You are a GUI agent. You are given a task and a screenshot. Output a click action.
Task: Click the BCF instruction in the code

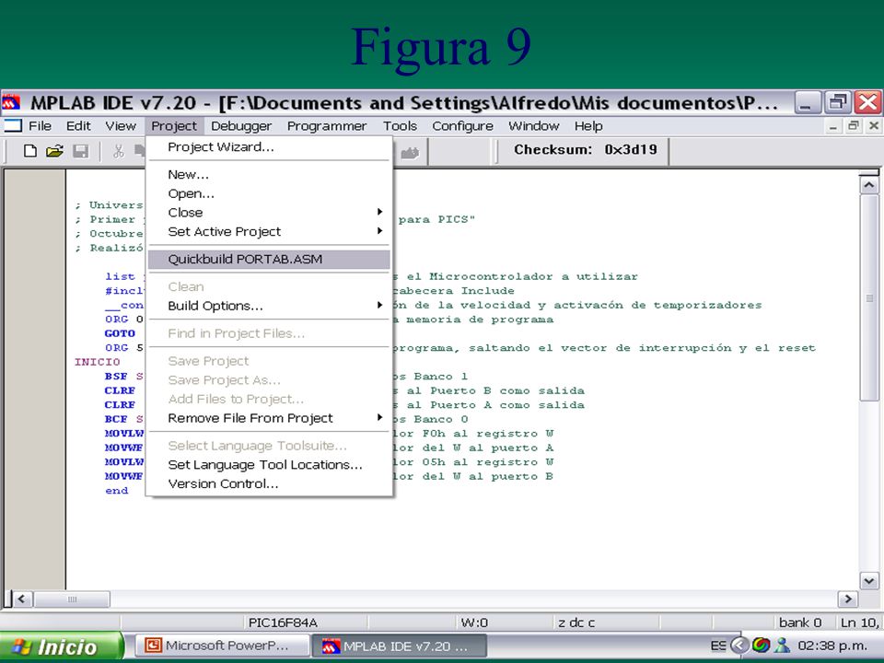(x=116, y=419)
